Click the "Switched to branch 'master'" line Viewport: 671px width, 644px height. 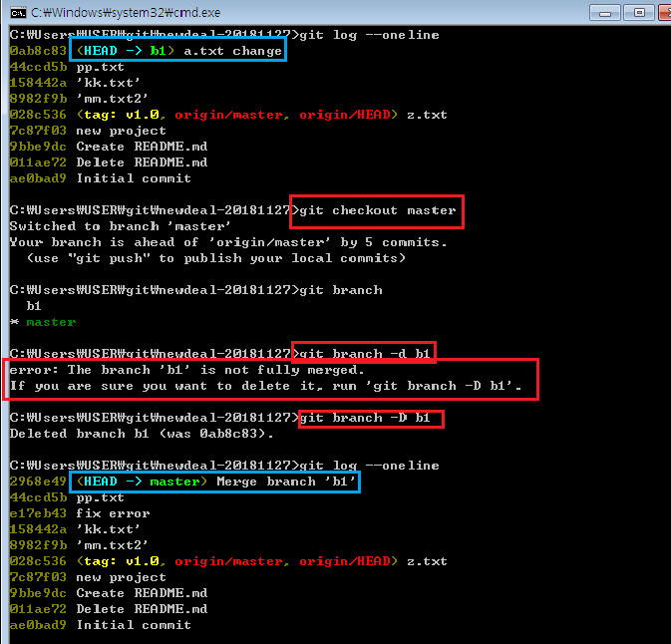[121, 226]
